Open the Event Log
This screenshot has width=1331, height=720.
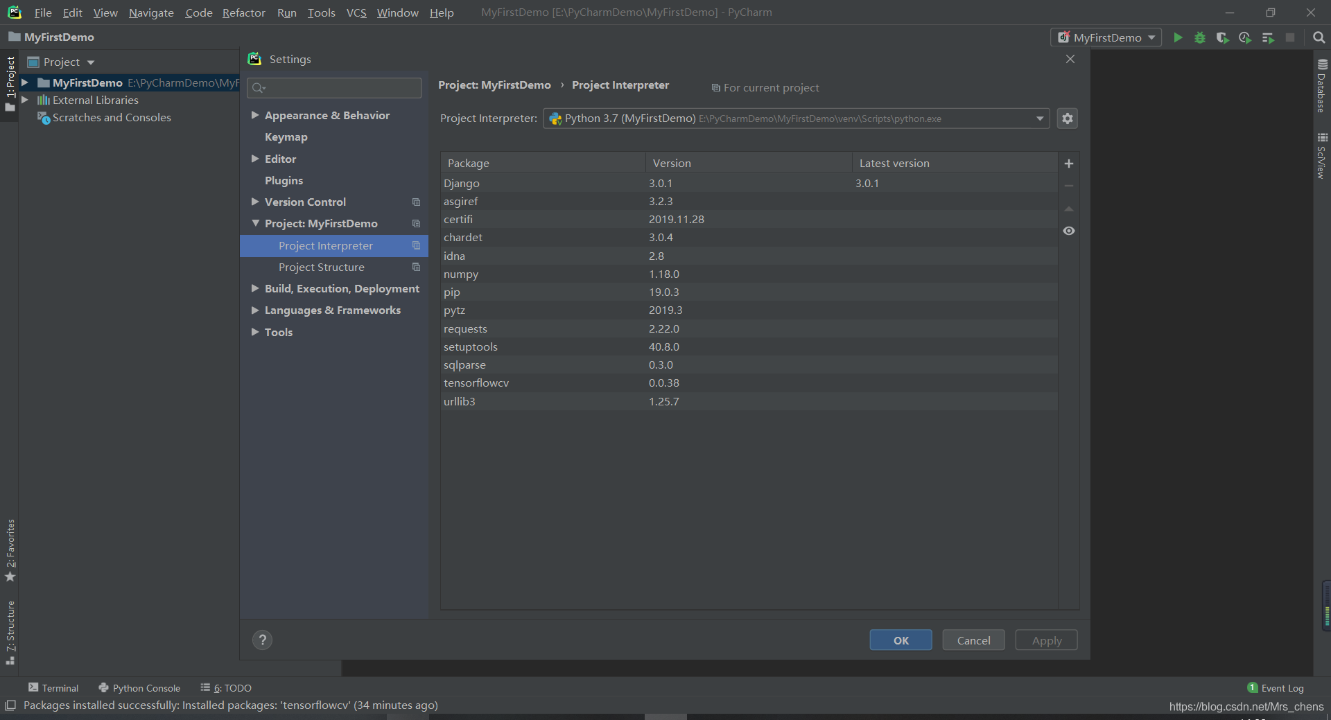click(x=1276, y=688)
